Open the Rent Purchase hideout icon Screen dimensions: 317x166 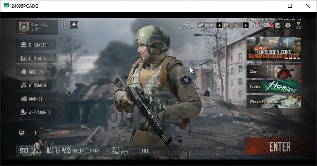[x=187, y=25]
